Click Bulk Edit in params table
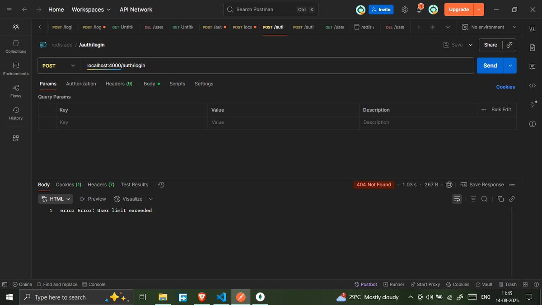This screenshot has height=305, width=542. pos(501,110)
